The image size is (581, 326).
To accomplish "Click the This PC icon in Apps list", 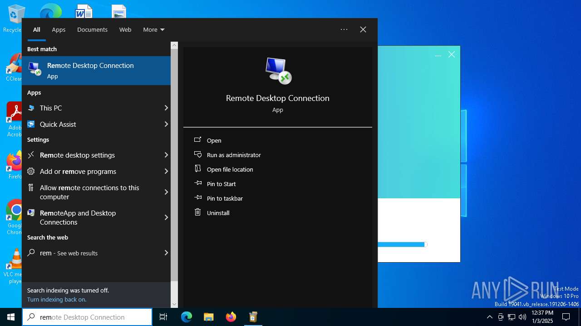I will click(x=31, y=108).
